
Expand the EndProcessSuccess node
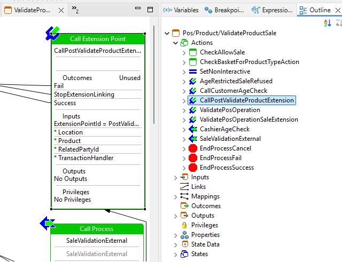point(184,168)
